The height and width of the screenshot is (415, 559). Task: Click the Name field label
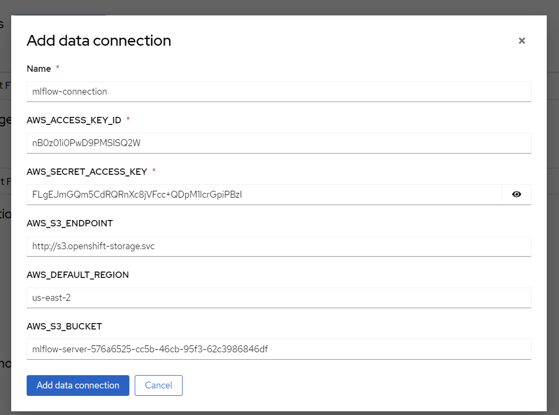pos(39,69)
